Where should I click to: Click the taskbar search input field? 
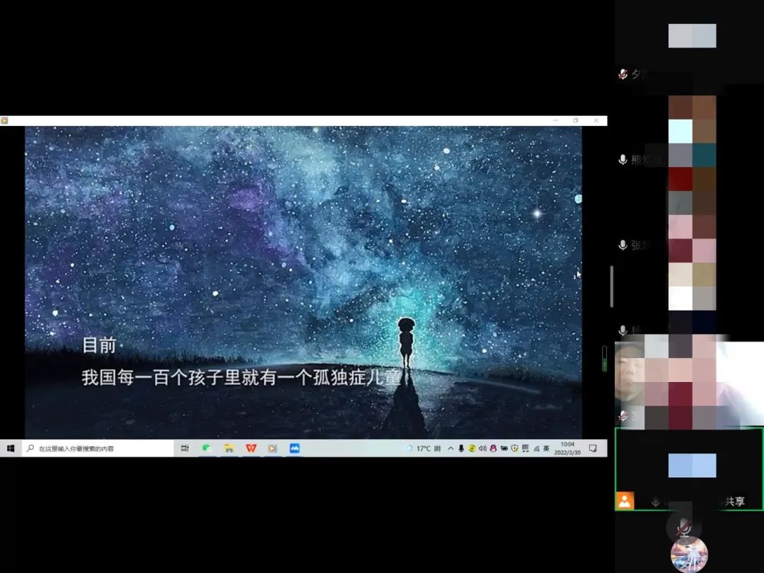click(98, 448)
